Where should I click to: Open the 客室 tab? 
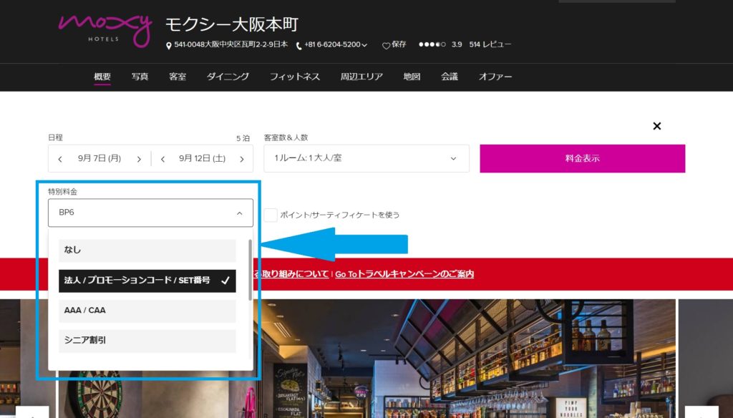[178, 77]
